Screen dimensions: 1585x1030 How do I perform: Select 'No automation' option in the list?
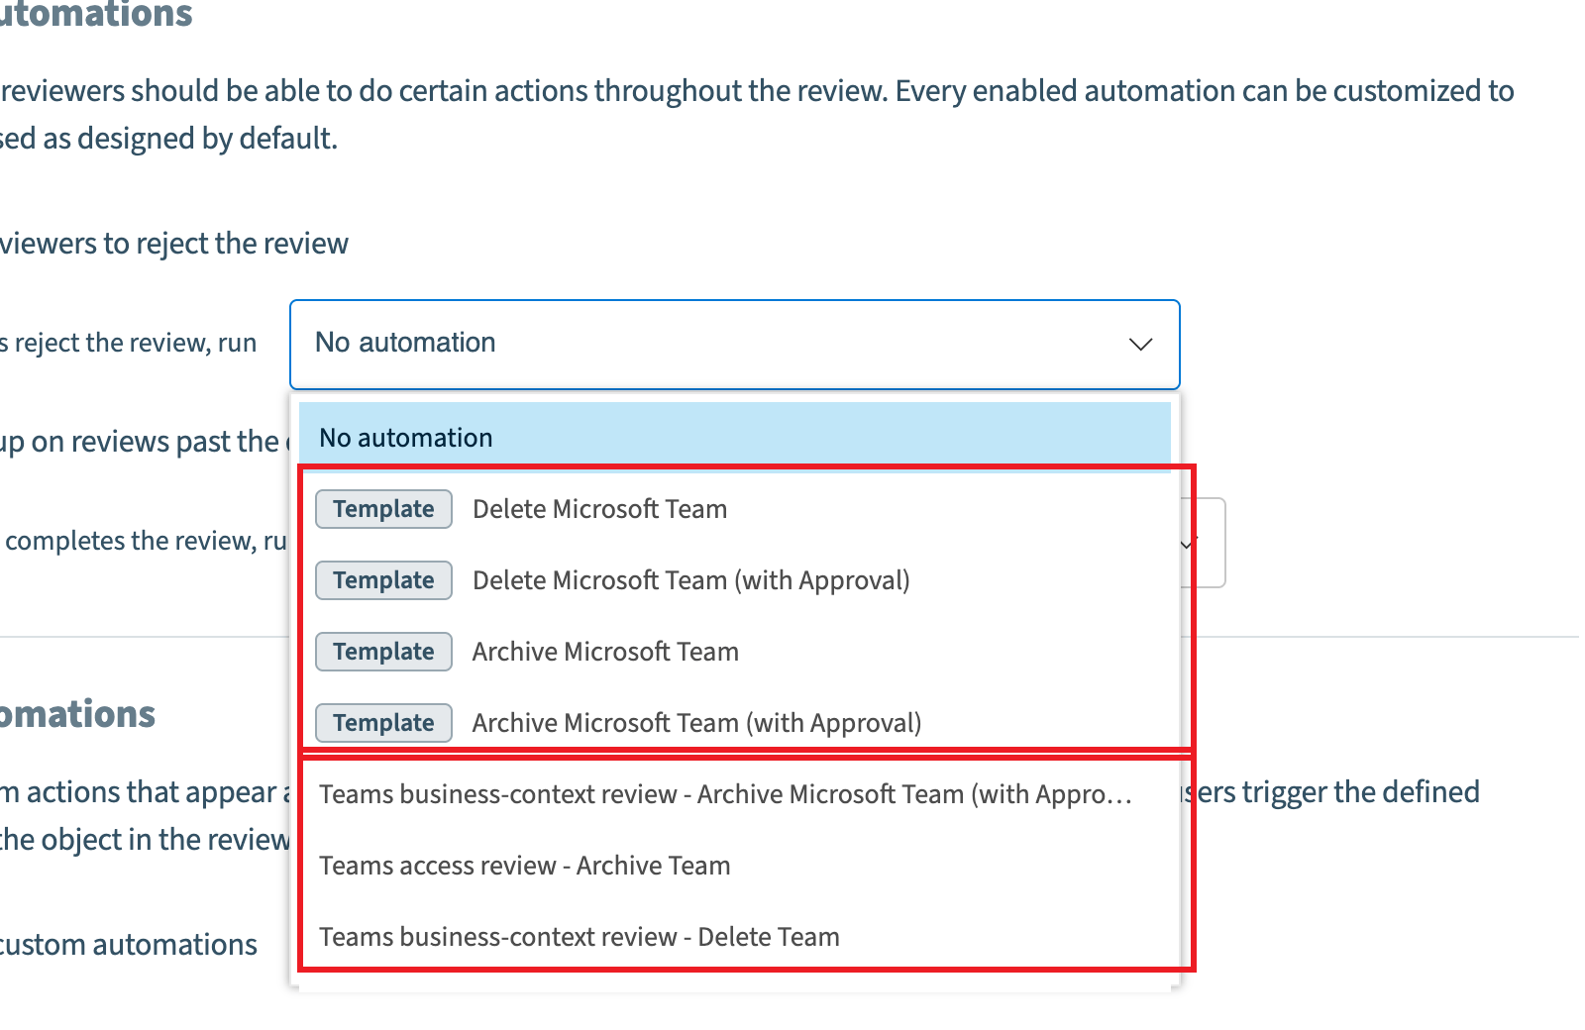pyautogui.click(x=734, y=437)
